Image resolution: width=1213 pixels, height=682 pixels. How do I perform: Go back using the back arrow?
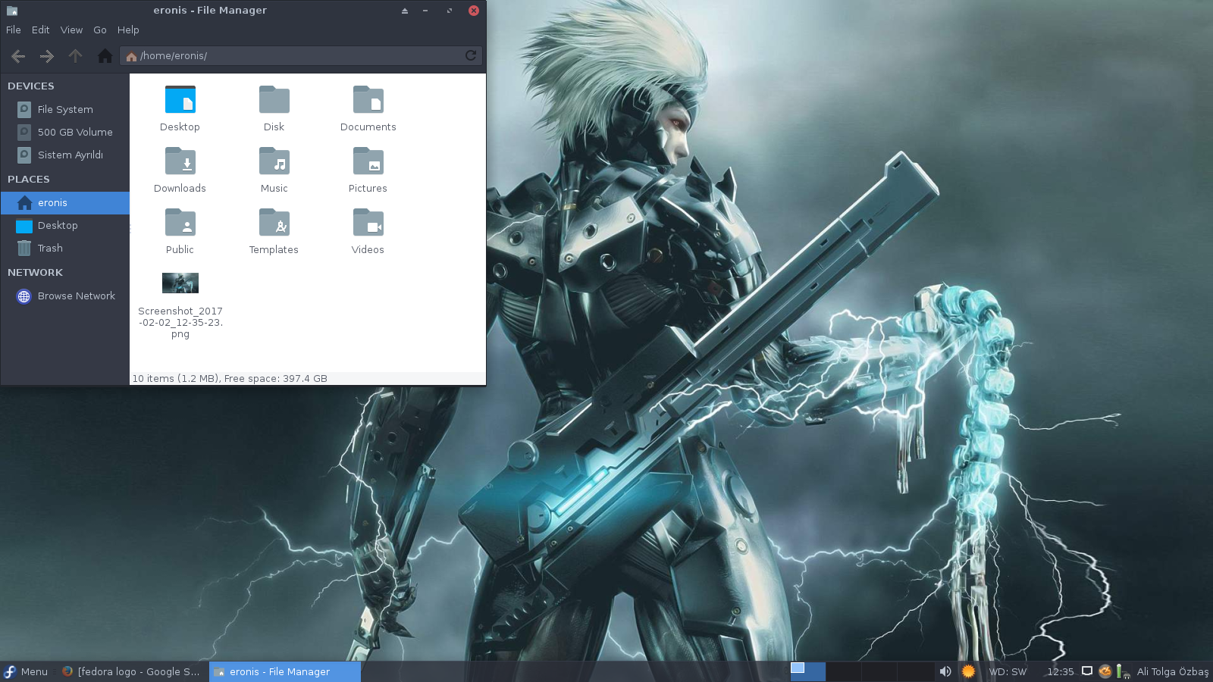(19, 56)
